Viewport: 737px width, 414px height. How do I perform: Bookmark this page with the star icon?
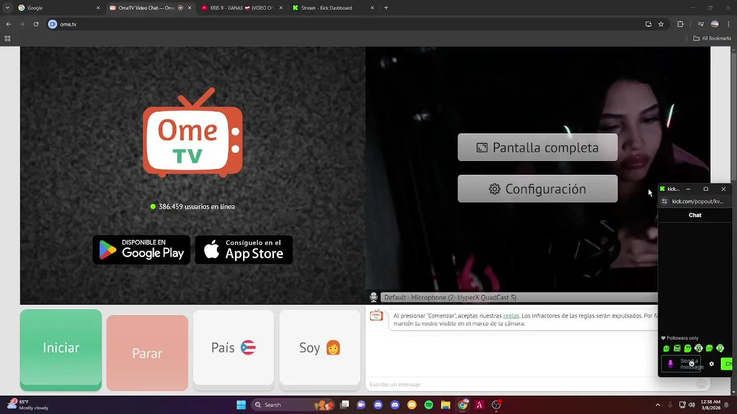(661, 24)
